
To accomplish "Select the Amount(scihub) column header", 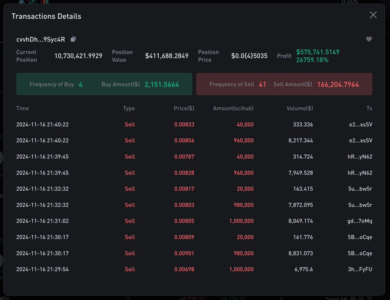I will [x=233, y=108].
